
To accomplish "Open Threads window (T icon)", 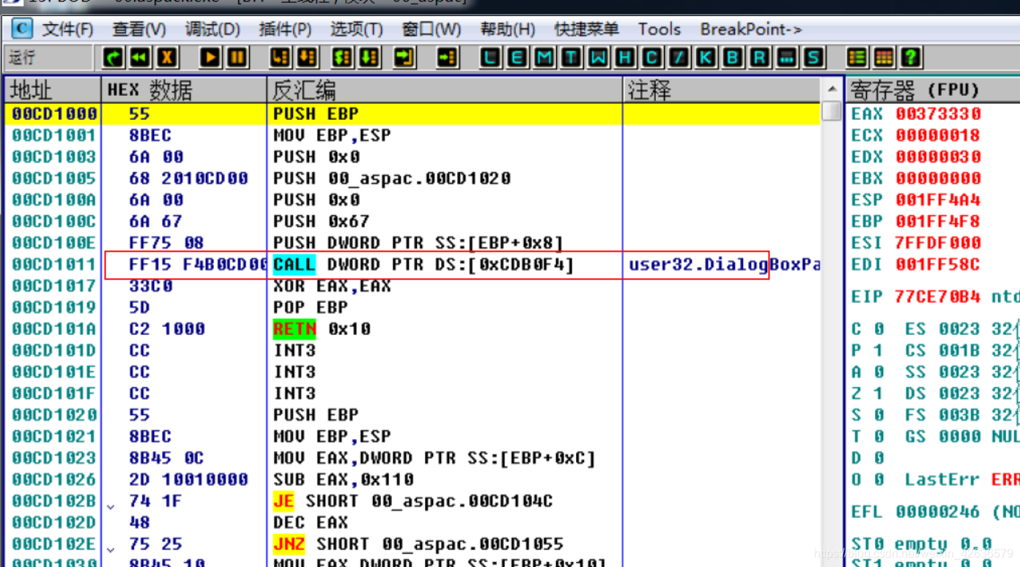I will pyautogui.click(x=572, y=57).
